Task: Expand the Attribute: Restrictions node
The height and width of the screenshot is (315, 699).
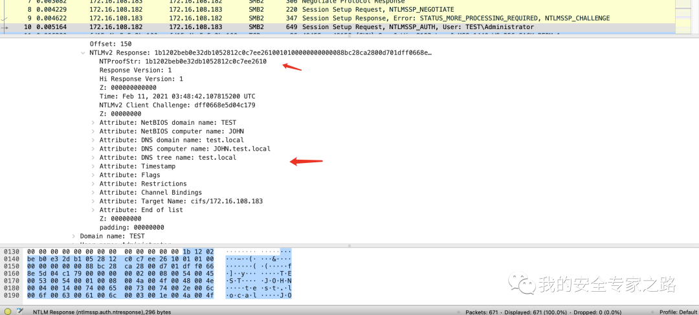Action: coord(93,184)
